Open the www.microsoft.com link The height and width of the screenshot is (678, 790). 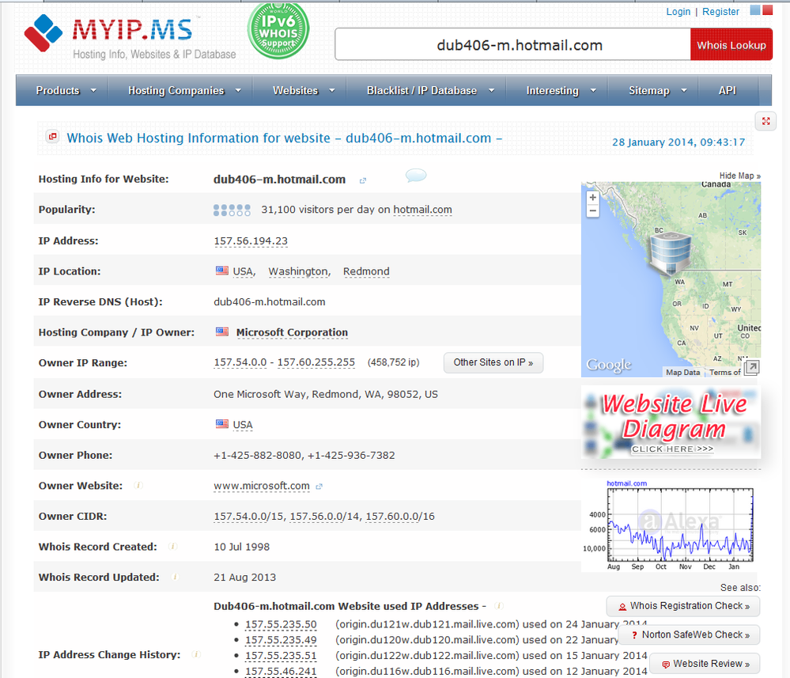pos(262,486)
